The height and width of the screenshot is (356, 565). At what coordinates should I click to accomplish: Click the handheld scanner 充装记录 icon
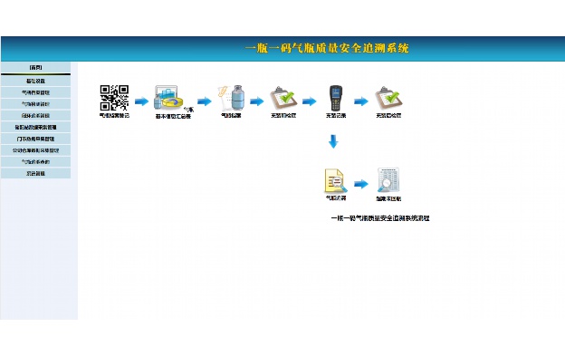coord(336,98)
